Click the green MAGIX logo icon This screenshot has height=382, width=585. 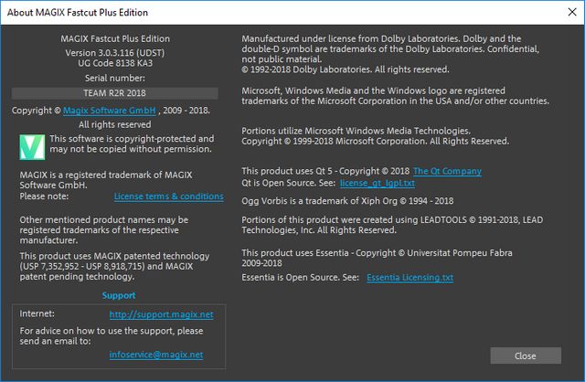pyautogui.click(x=33, y=144)
